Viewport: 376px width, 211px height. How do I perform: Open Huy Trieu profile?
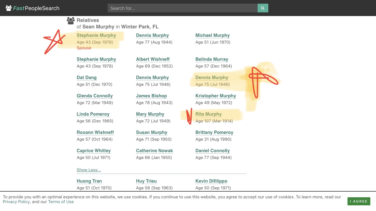(x=146, y=181)
